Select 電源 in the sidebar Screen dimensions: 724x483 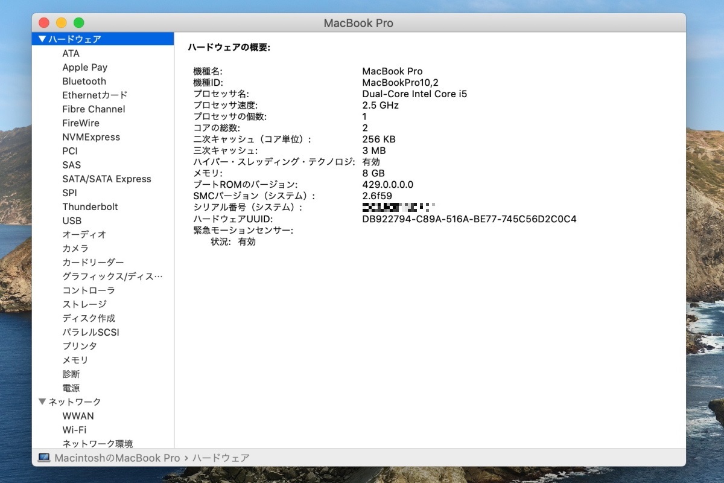pos(71,388)
